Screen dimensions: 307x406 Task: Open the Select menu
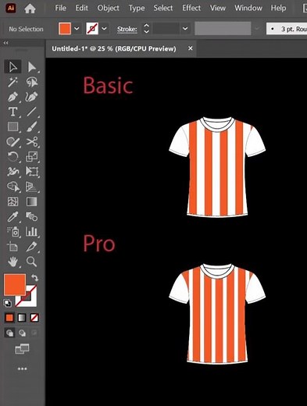coord(163,8)
